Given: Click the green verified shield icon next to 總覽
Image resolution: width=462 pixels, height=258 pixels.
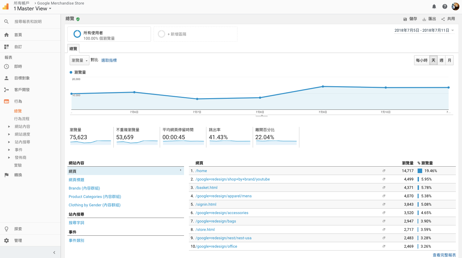Looking at the screenshot, I should click(x=78, y=19).
